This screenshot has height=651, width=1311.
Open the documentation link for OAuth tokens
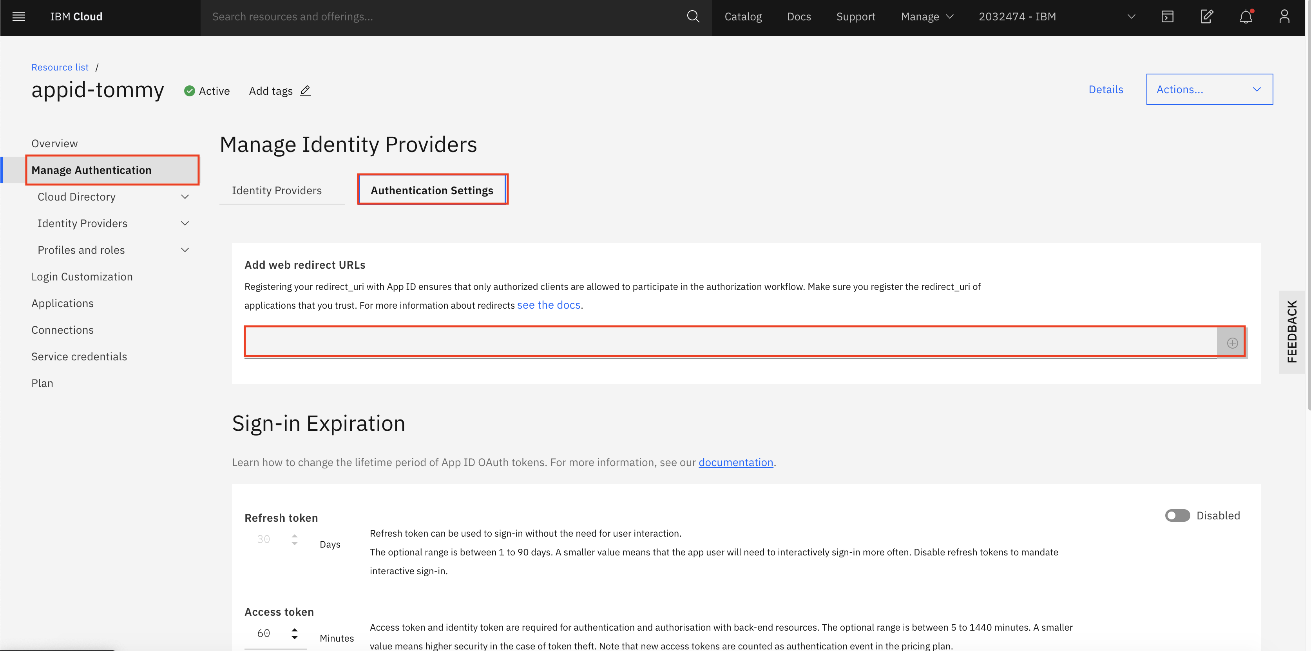(735, 462)
